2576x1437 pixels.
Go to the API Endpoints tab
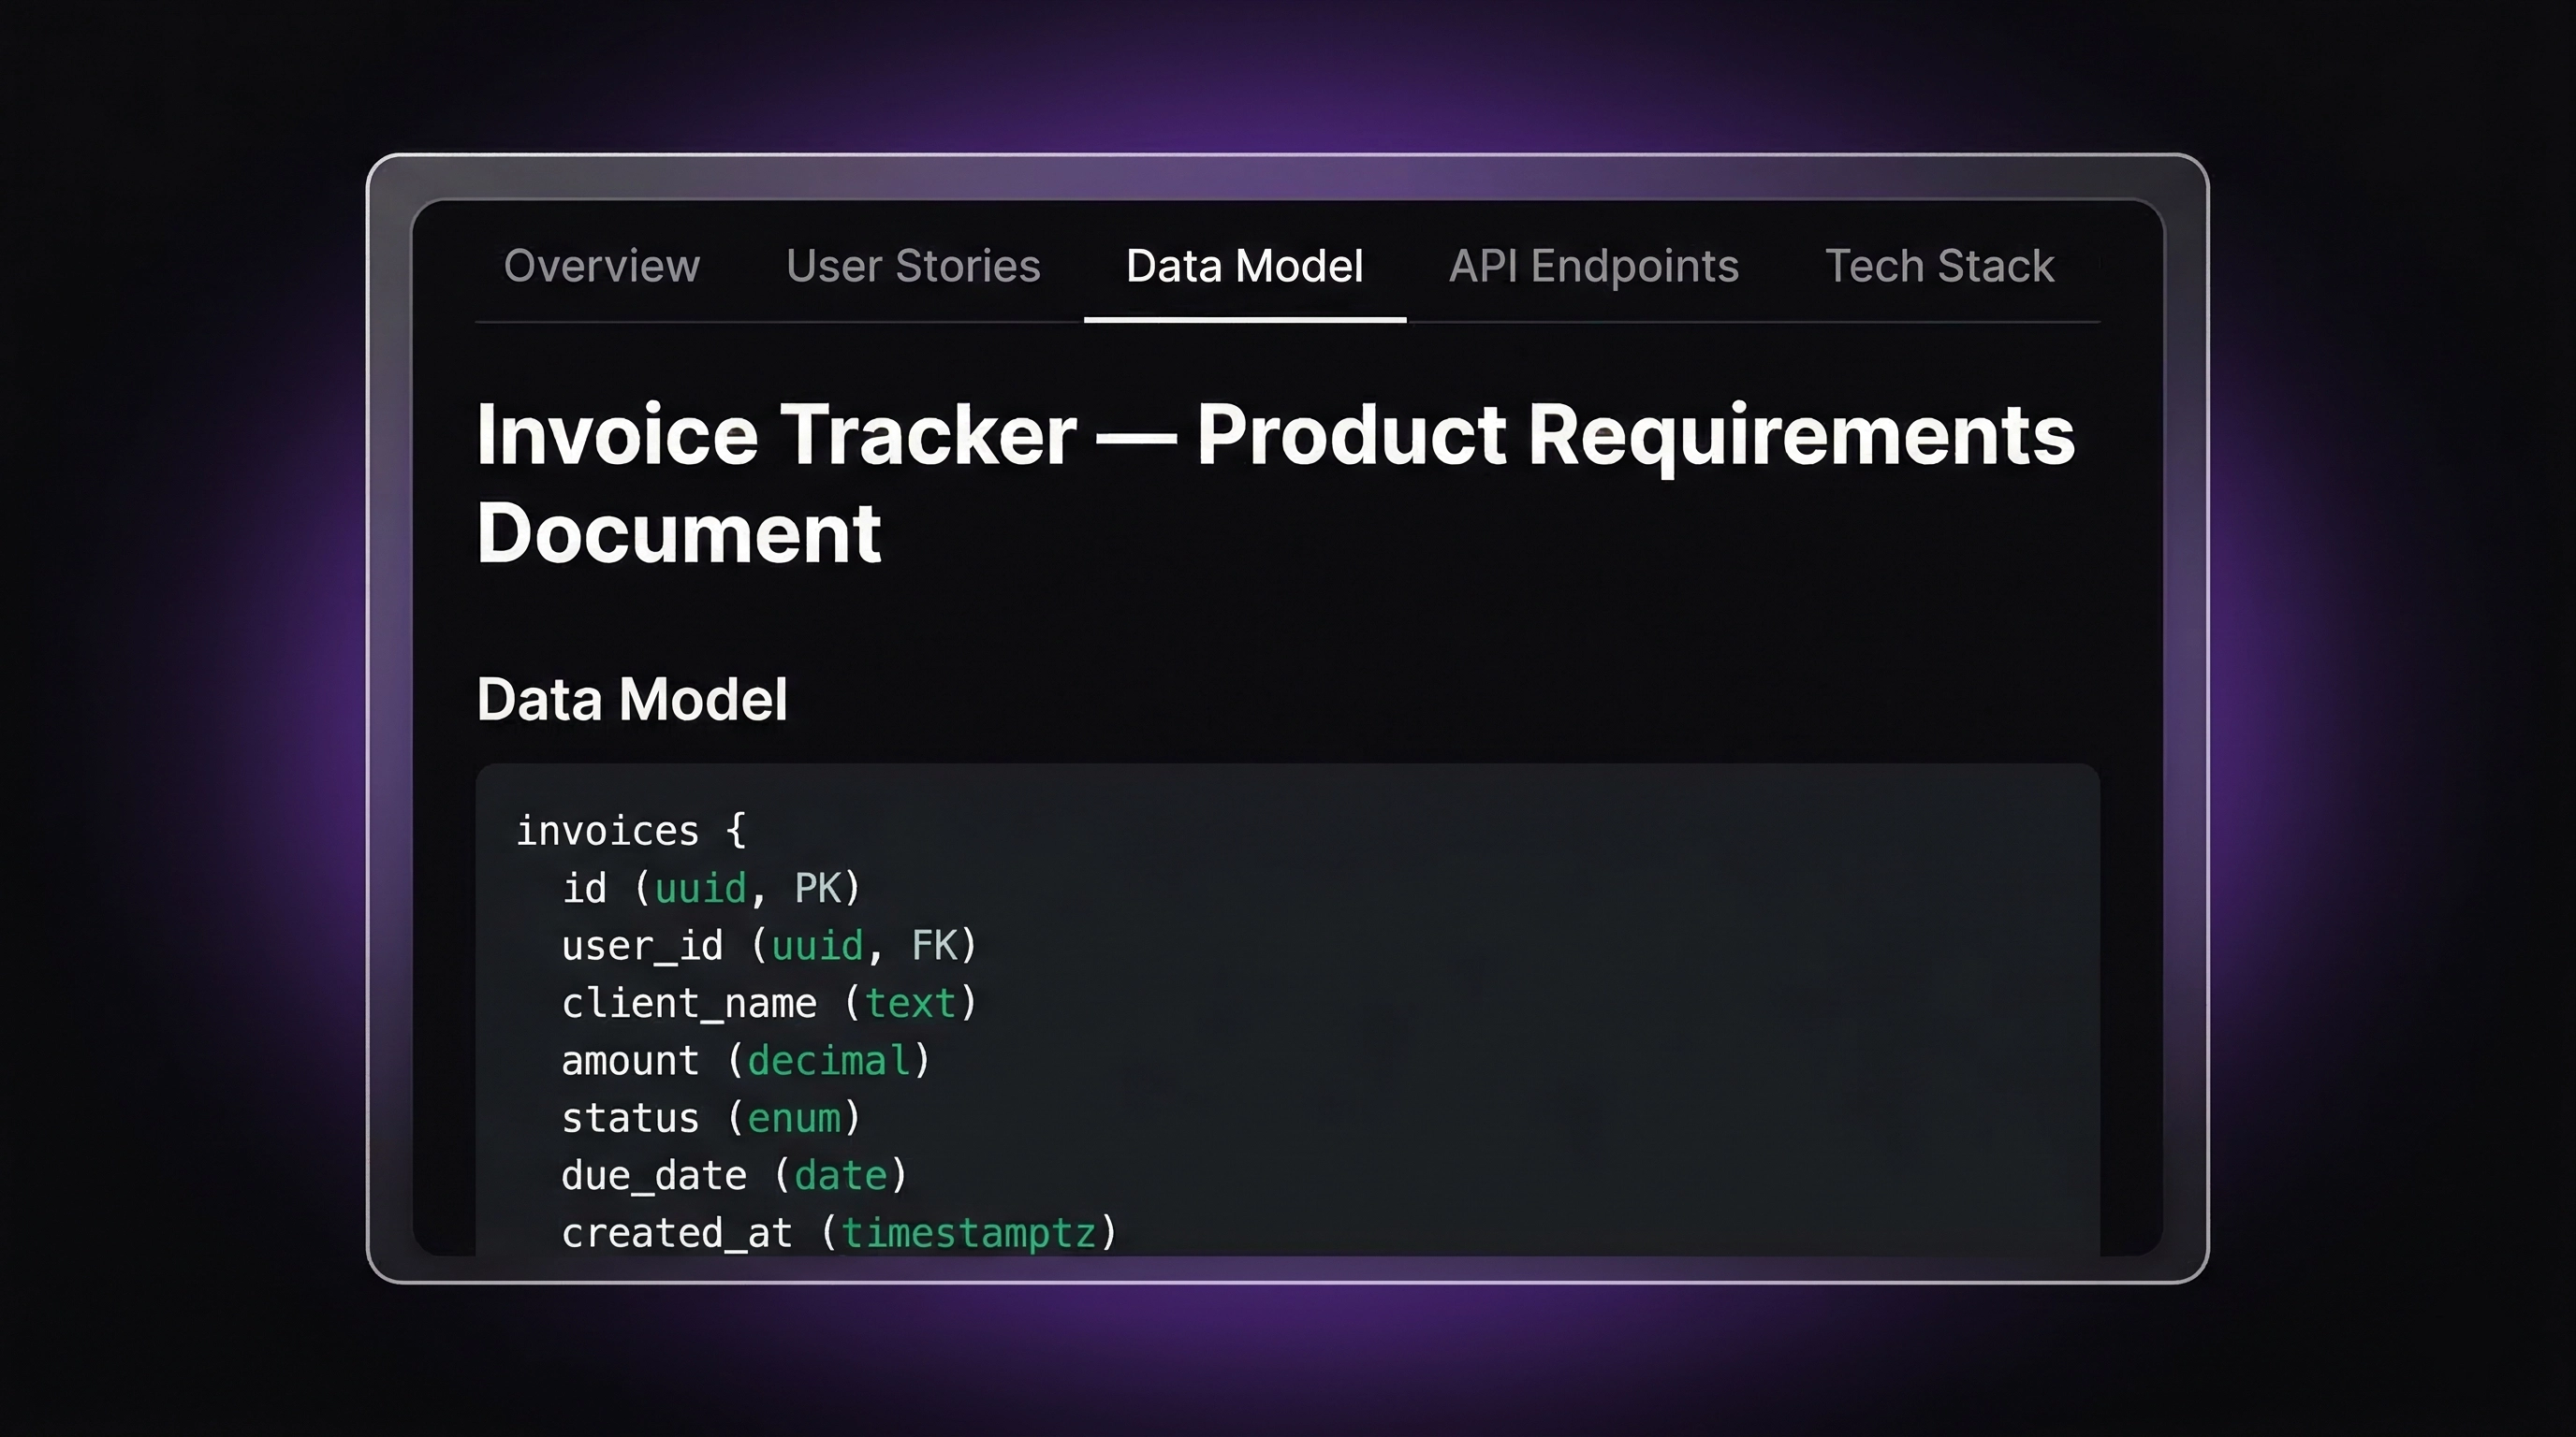(x=1593, y=266)
